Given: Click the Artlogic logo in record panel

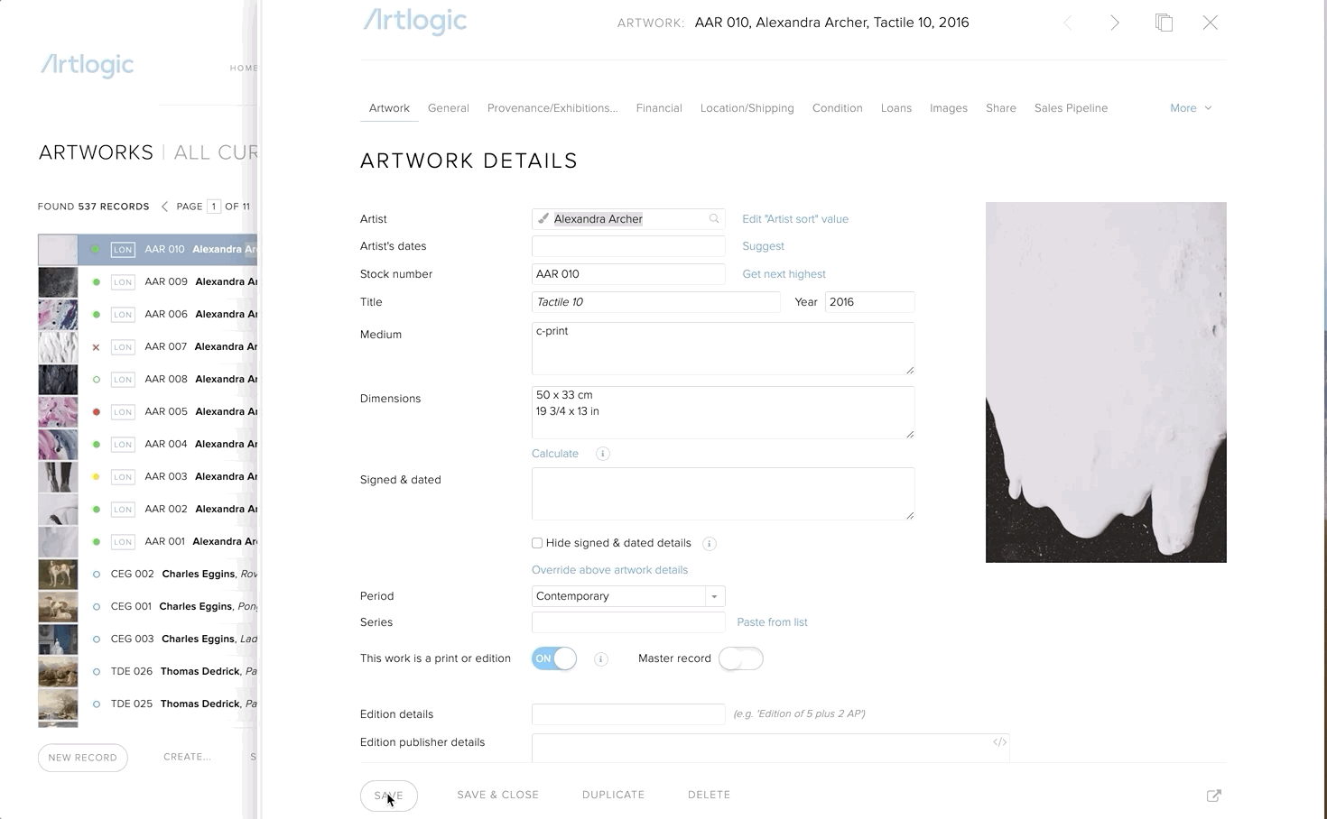Looking at the screenshot, I should [x=415, y=21].
